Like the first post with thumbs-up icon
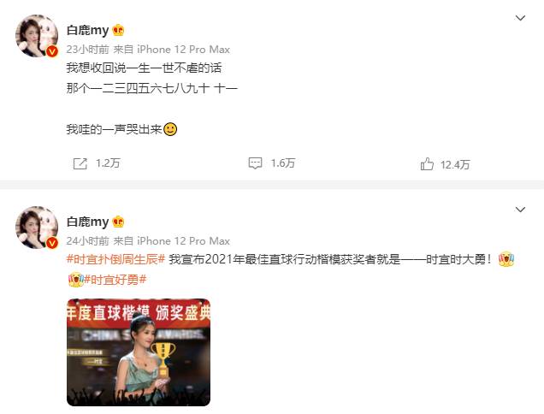This screenshot has height=414, width=544. [427, 163]
